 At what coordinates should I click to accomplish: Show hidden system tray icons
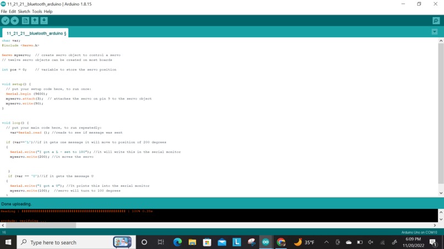[x=327, y=242]
